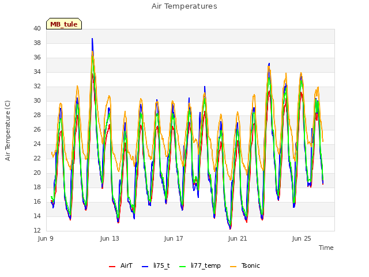Click the Jun 21 x-axis tick label

coord(238,238)
